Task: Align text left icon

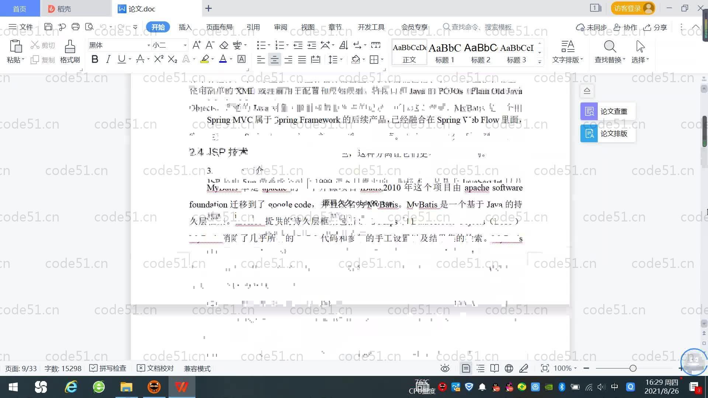Action: (x=261, y=59)
